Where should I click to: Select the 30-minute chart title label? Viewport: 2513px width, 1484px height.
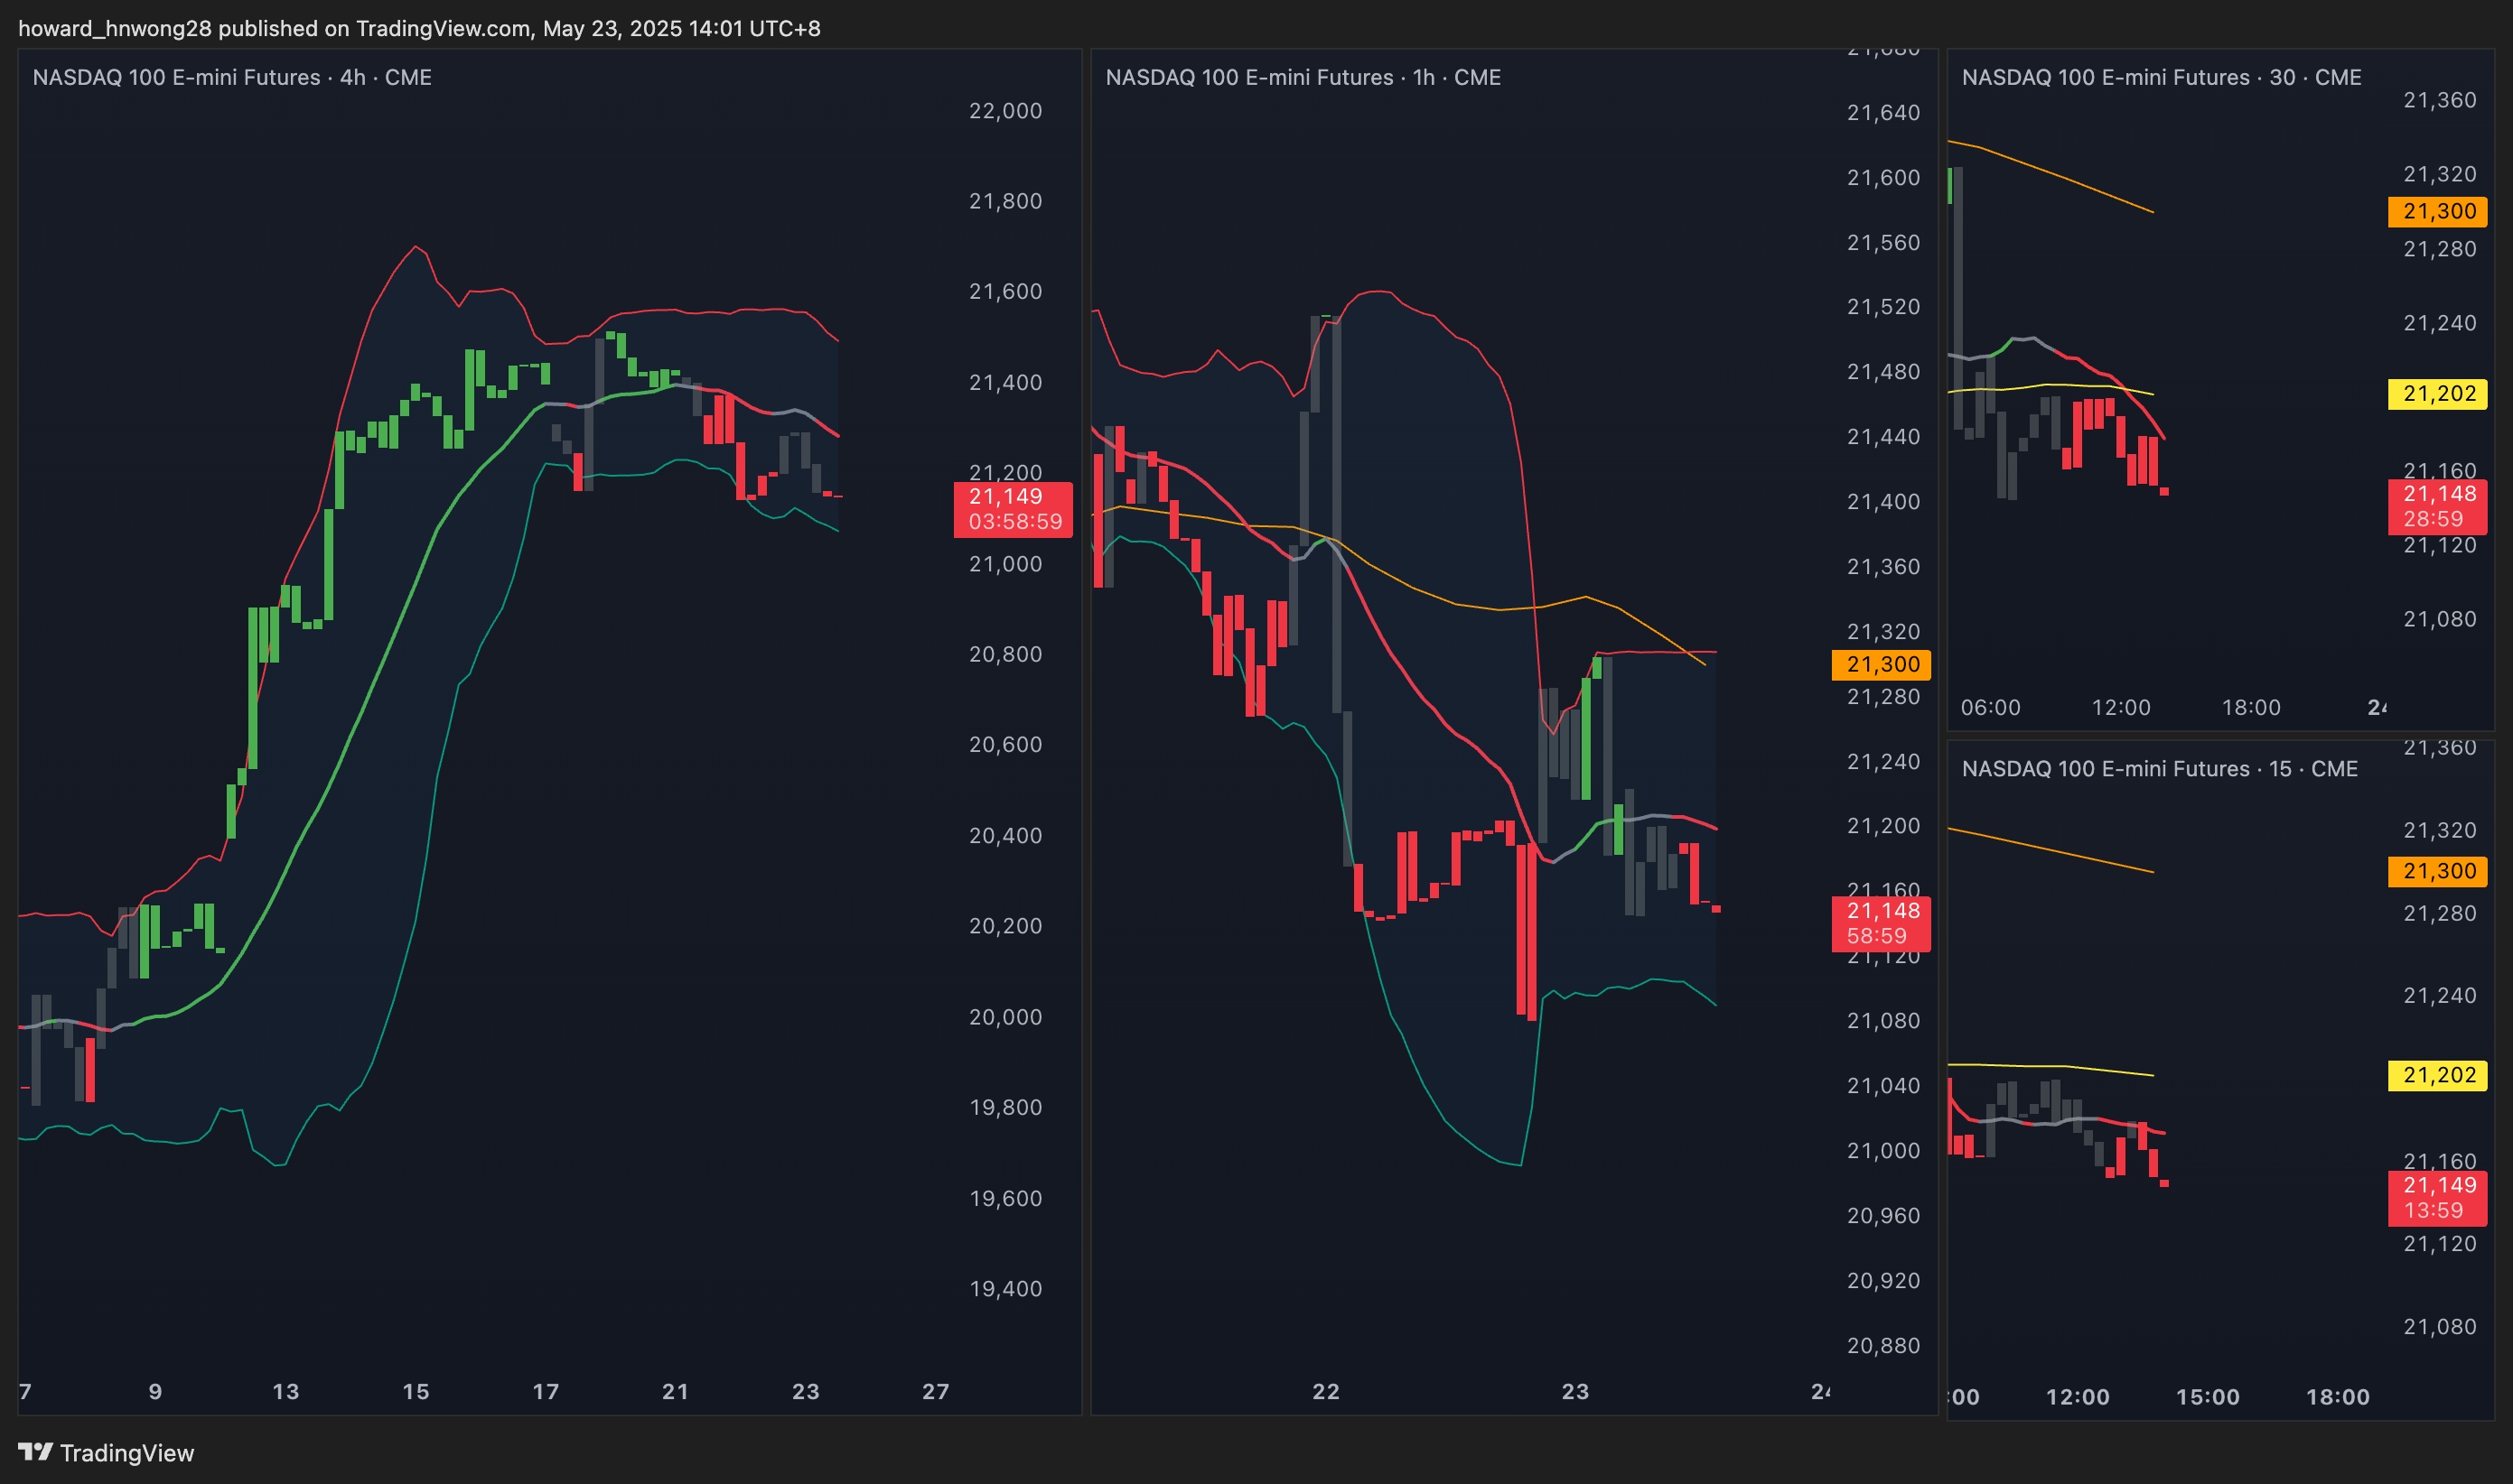[2161, 77]
